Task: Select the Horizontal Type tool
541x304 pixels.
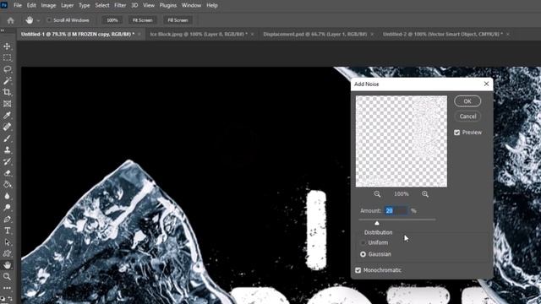Action: 7,231
